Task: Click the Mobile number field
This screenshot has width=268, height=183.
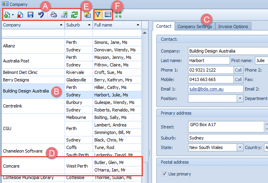Action: (x=211, y=79)
